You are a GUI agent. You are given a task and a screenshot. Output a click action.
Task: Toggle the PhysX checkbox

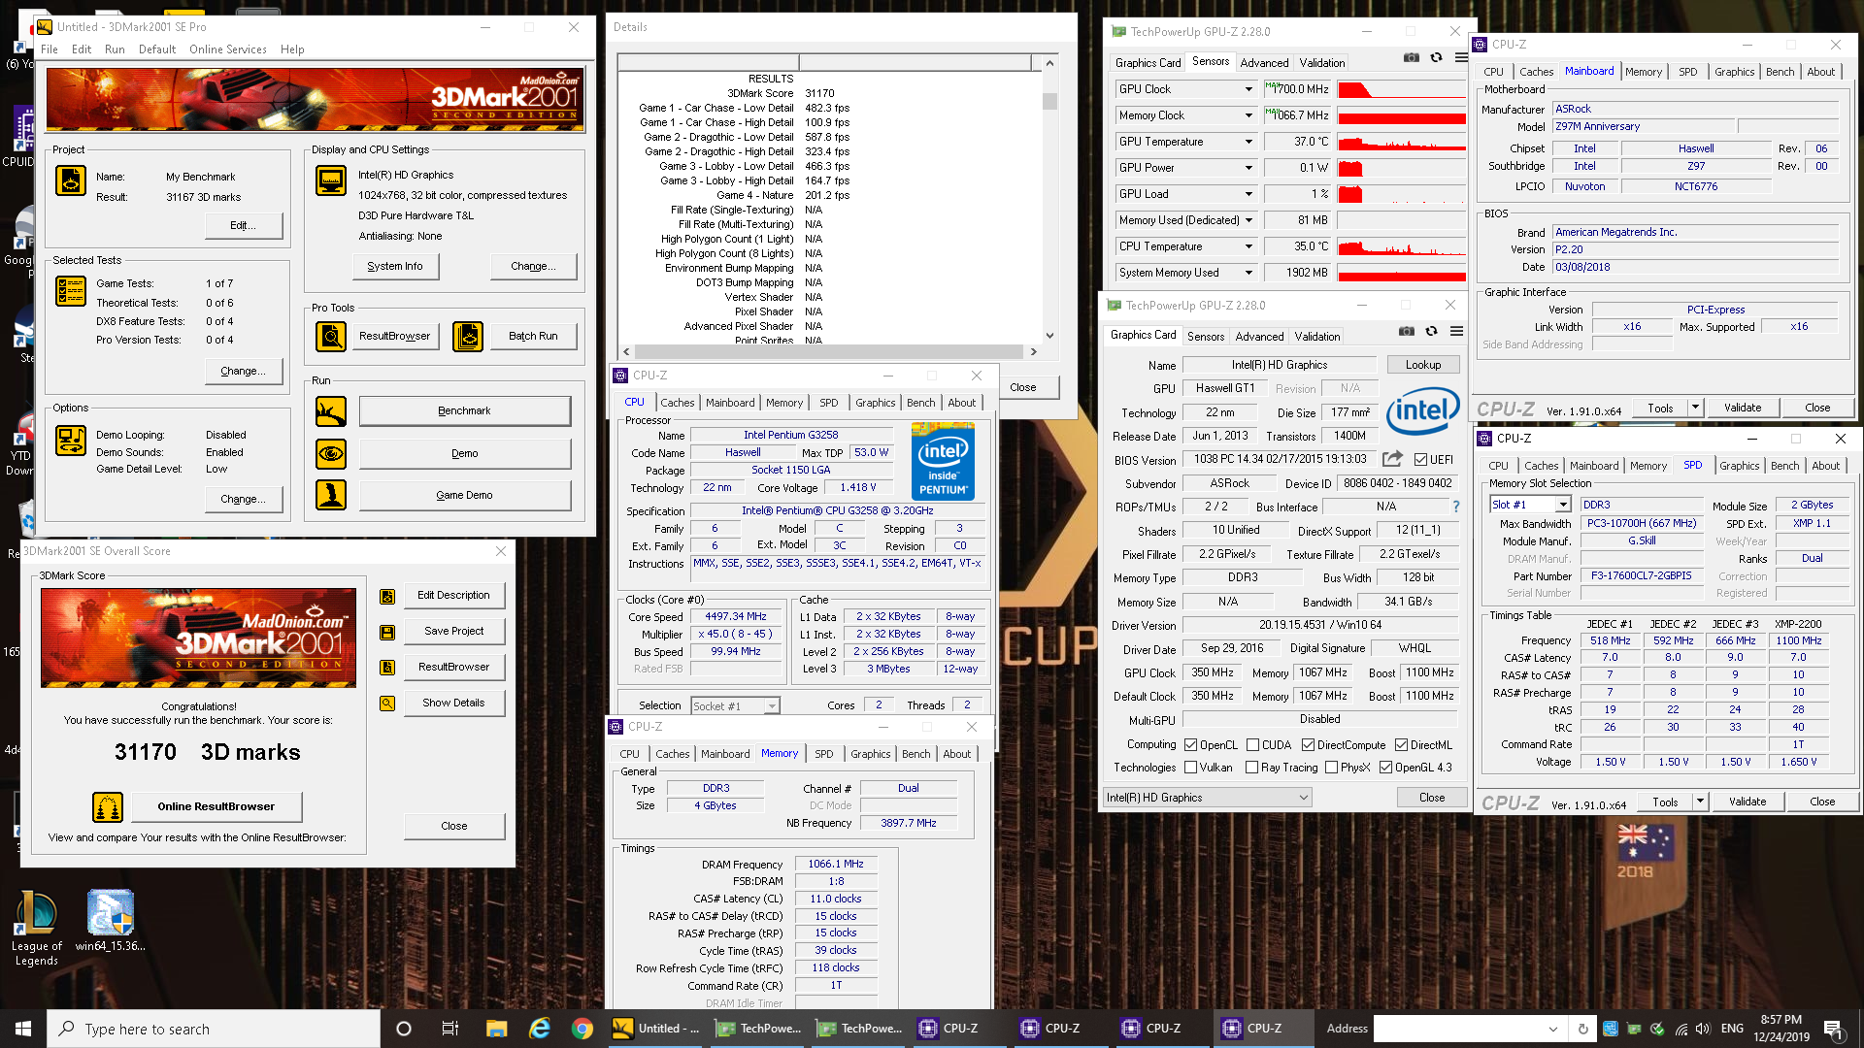[x=1331, y=768]
